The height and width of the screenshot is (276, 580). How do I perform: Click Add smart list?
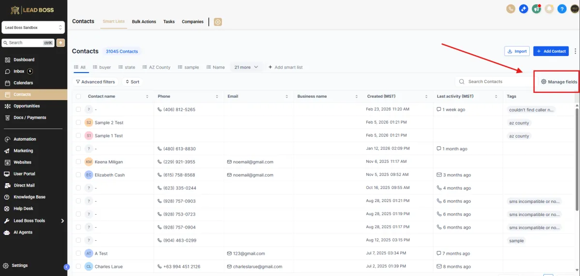pyautogui.click(x=285, y=67)
